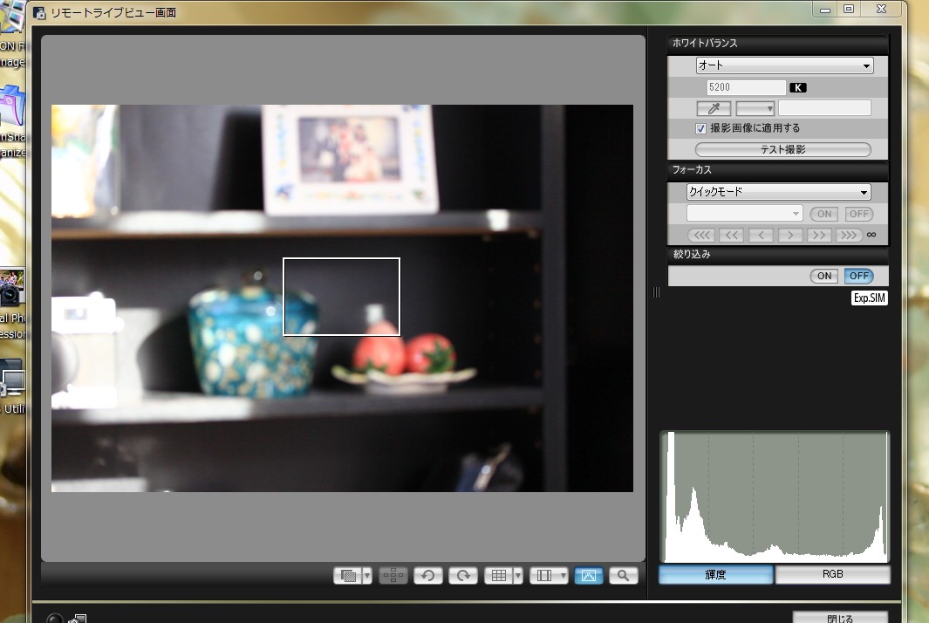Screen dimensions: 929x623
Task: Click the 絞り込み panel header
Action: click(778, 255)
